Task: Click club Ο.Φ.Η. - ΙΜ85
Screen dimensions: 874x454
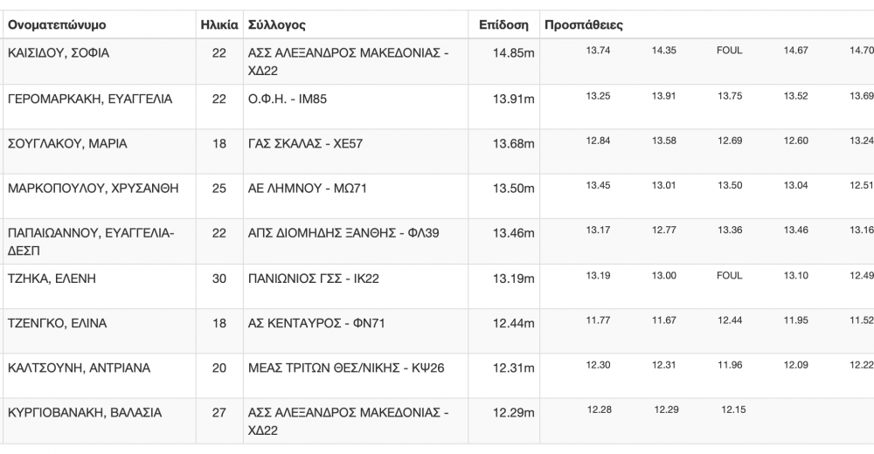Action: (288, 100)
